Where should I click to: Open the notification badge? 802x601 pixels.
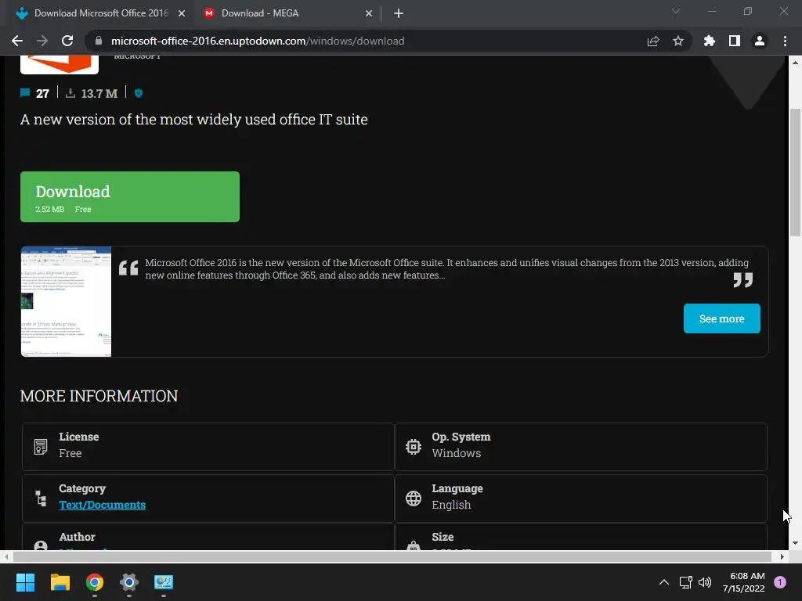780,582
